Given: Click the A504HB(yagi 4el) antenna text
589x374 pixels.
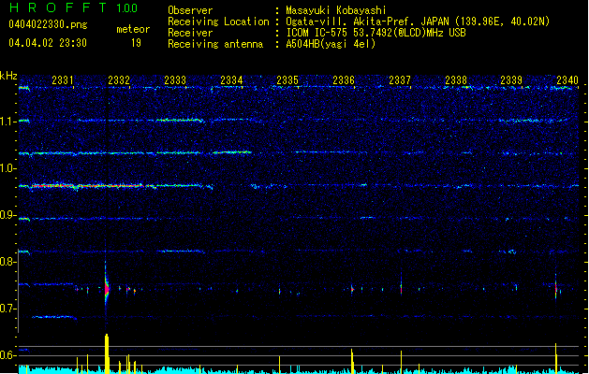Looking at the screenshot, I should click(331, 44).
